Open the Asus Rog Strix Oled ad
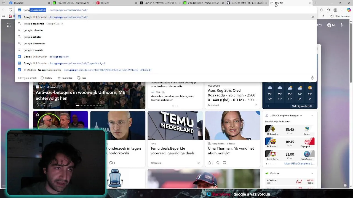This screenshot has width=353, height=198. (232, 95)
